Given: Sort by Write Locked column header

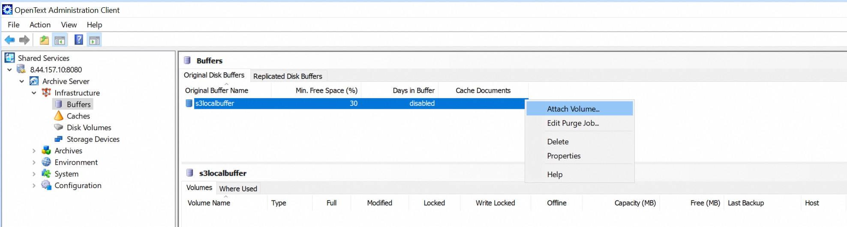Looking at the screenshot, I should pos(495,203).
